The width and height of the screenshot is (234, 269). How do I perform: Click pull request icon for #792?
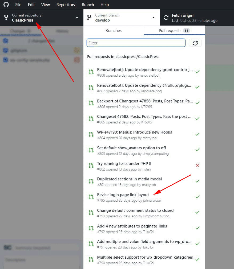pyautogui.click(x=91, y=228)
